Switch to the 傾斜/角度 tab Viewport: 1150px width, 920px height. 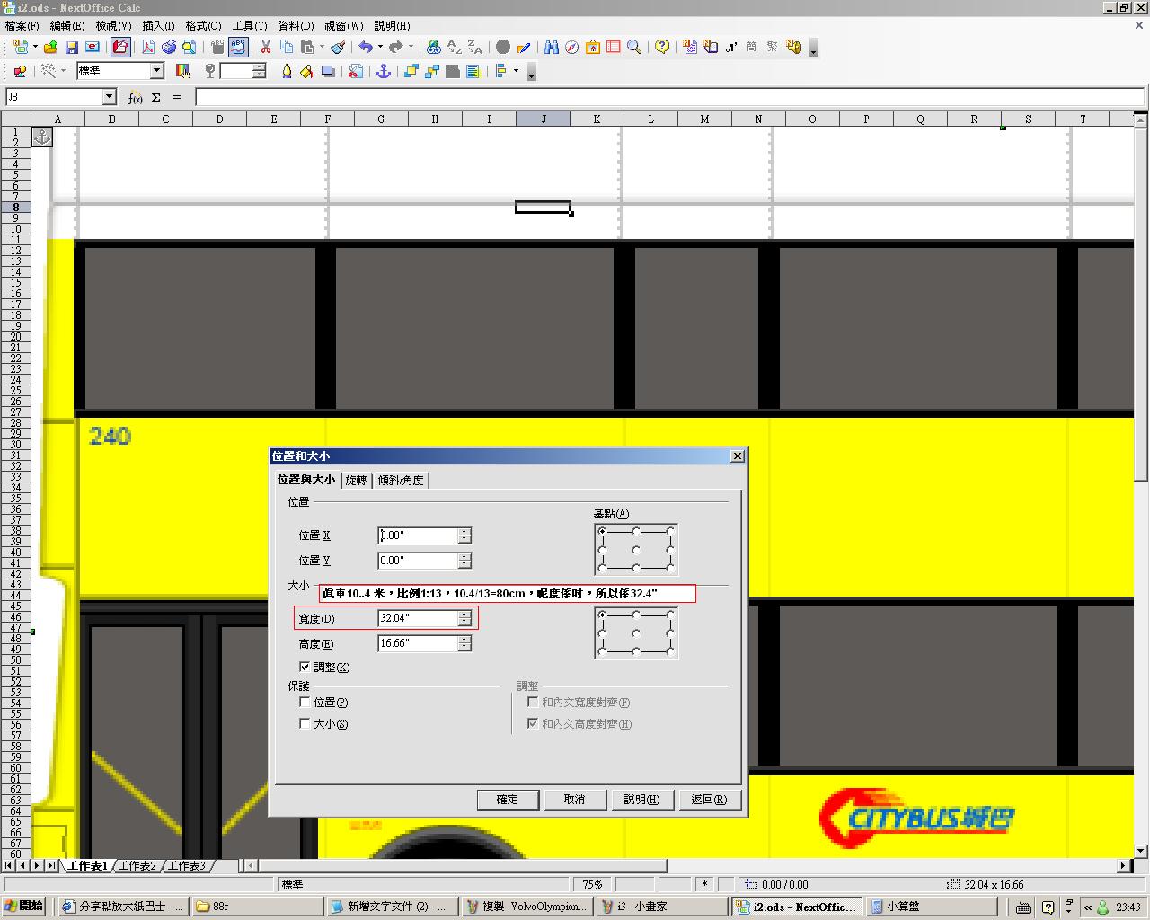coord(400,481)
